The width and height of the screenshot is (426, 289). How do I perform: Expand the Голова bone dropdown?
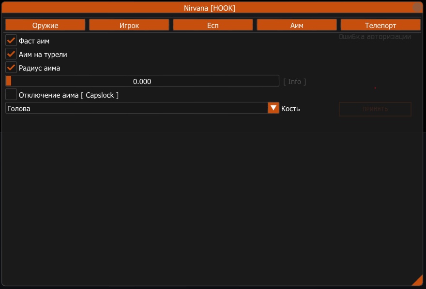tap(274, 108)
